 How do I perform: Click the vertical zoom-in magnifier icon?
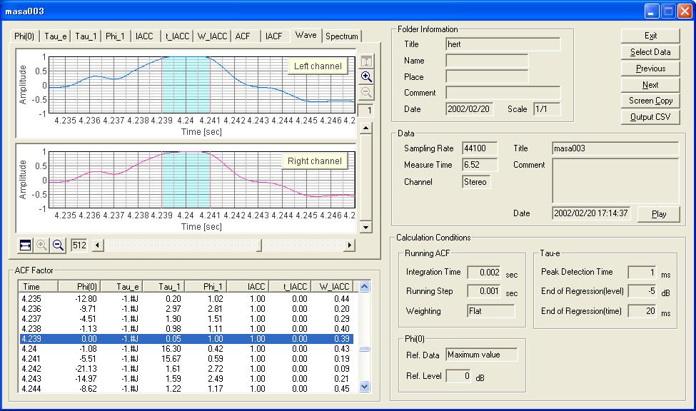[x=366, y=77]
